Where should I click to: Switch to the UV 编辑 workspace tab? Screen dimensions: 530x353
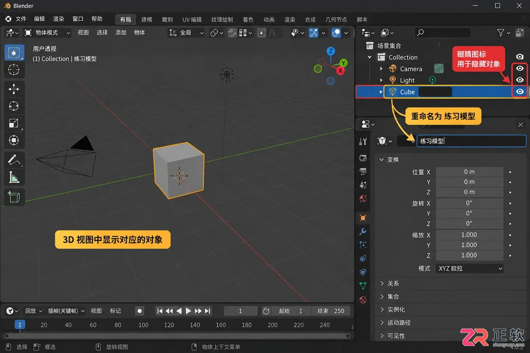click(192, 19)
